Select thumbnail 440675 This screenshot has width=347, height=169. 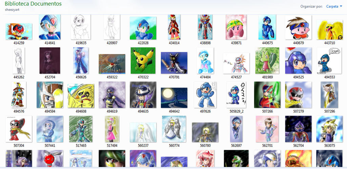click(x=267, y=27)
